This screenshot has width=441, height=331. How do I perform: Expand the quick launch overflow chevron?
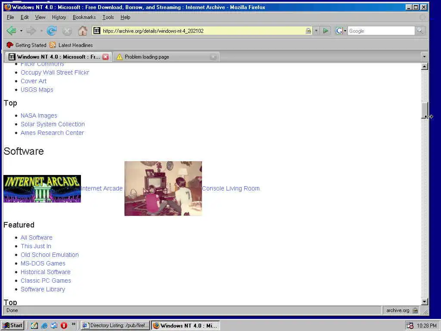click(x=73, y=324)
